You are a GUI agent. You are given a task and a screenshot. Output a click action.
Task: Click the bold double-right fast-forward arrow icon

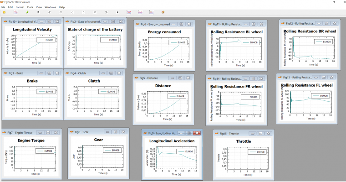coord(106,12)
